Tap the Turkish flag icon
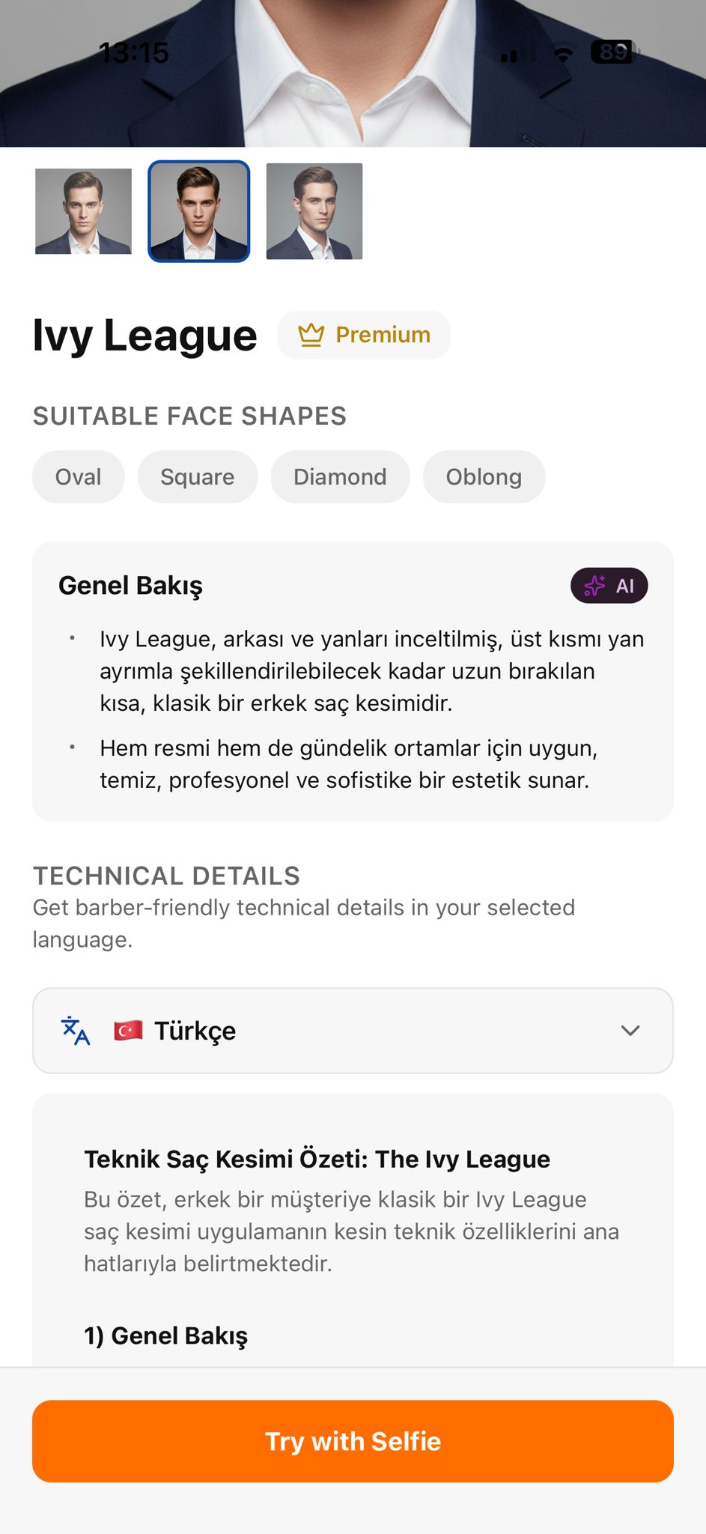Viewport: 706px width, 1534px height. pyautogui.click(x=128, y=1031)
